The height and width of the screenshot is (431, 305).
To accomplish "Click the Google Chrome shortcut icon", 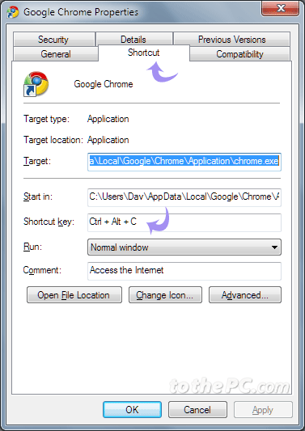I will coord(36,84).
